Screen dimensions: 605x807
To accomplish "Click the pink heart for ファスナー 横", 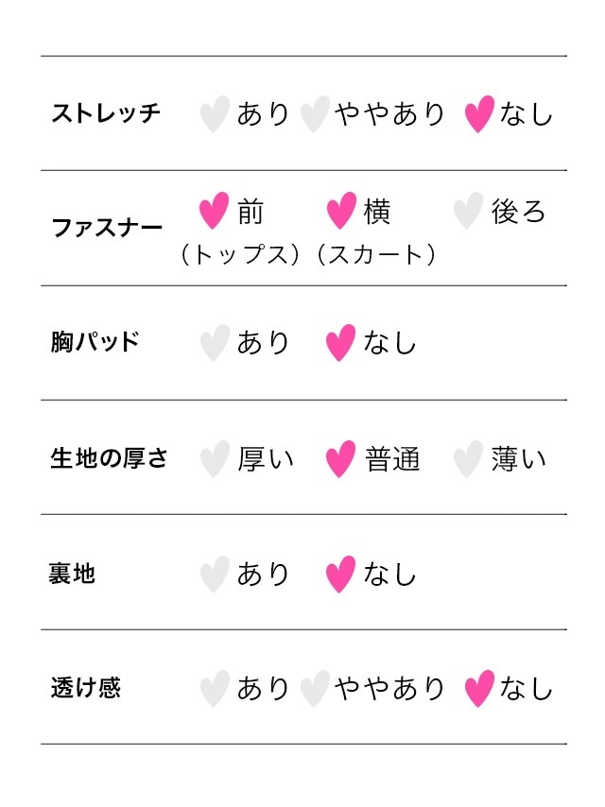I will 341,211.
